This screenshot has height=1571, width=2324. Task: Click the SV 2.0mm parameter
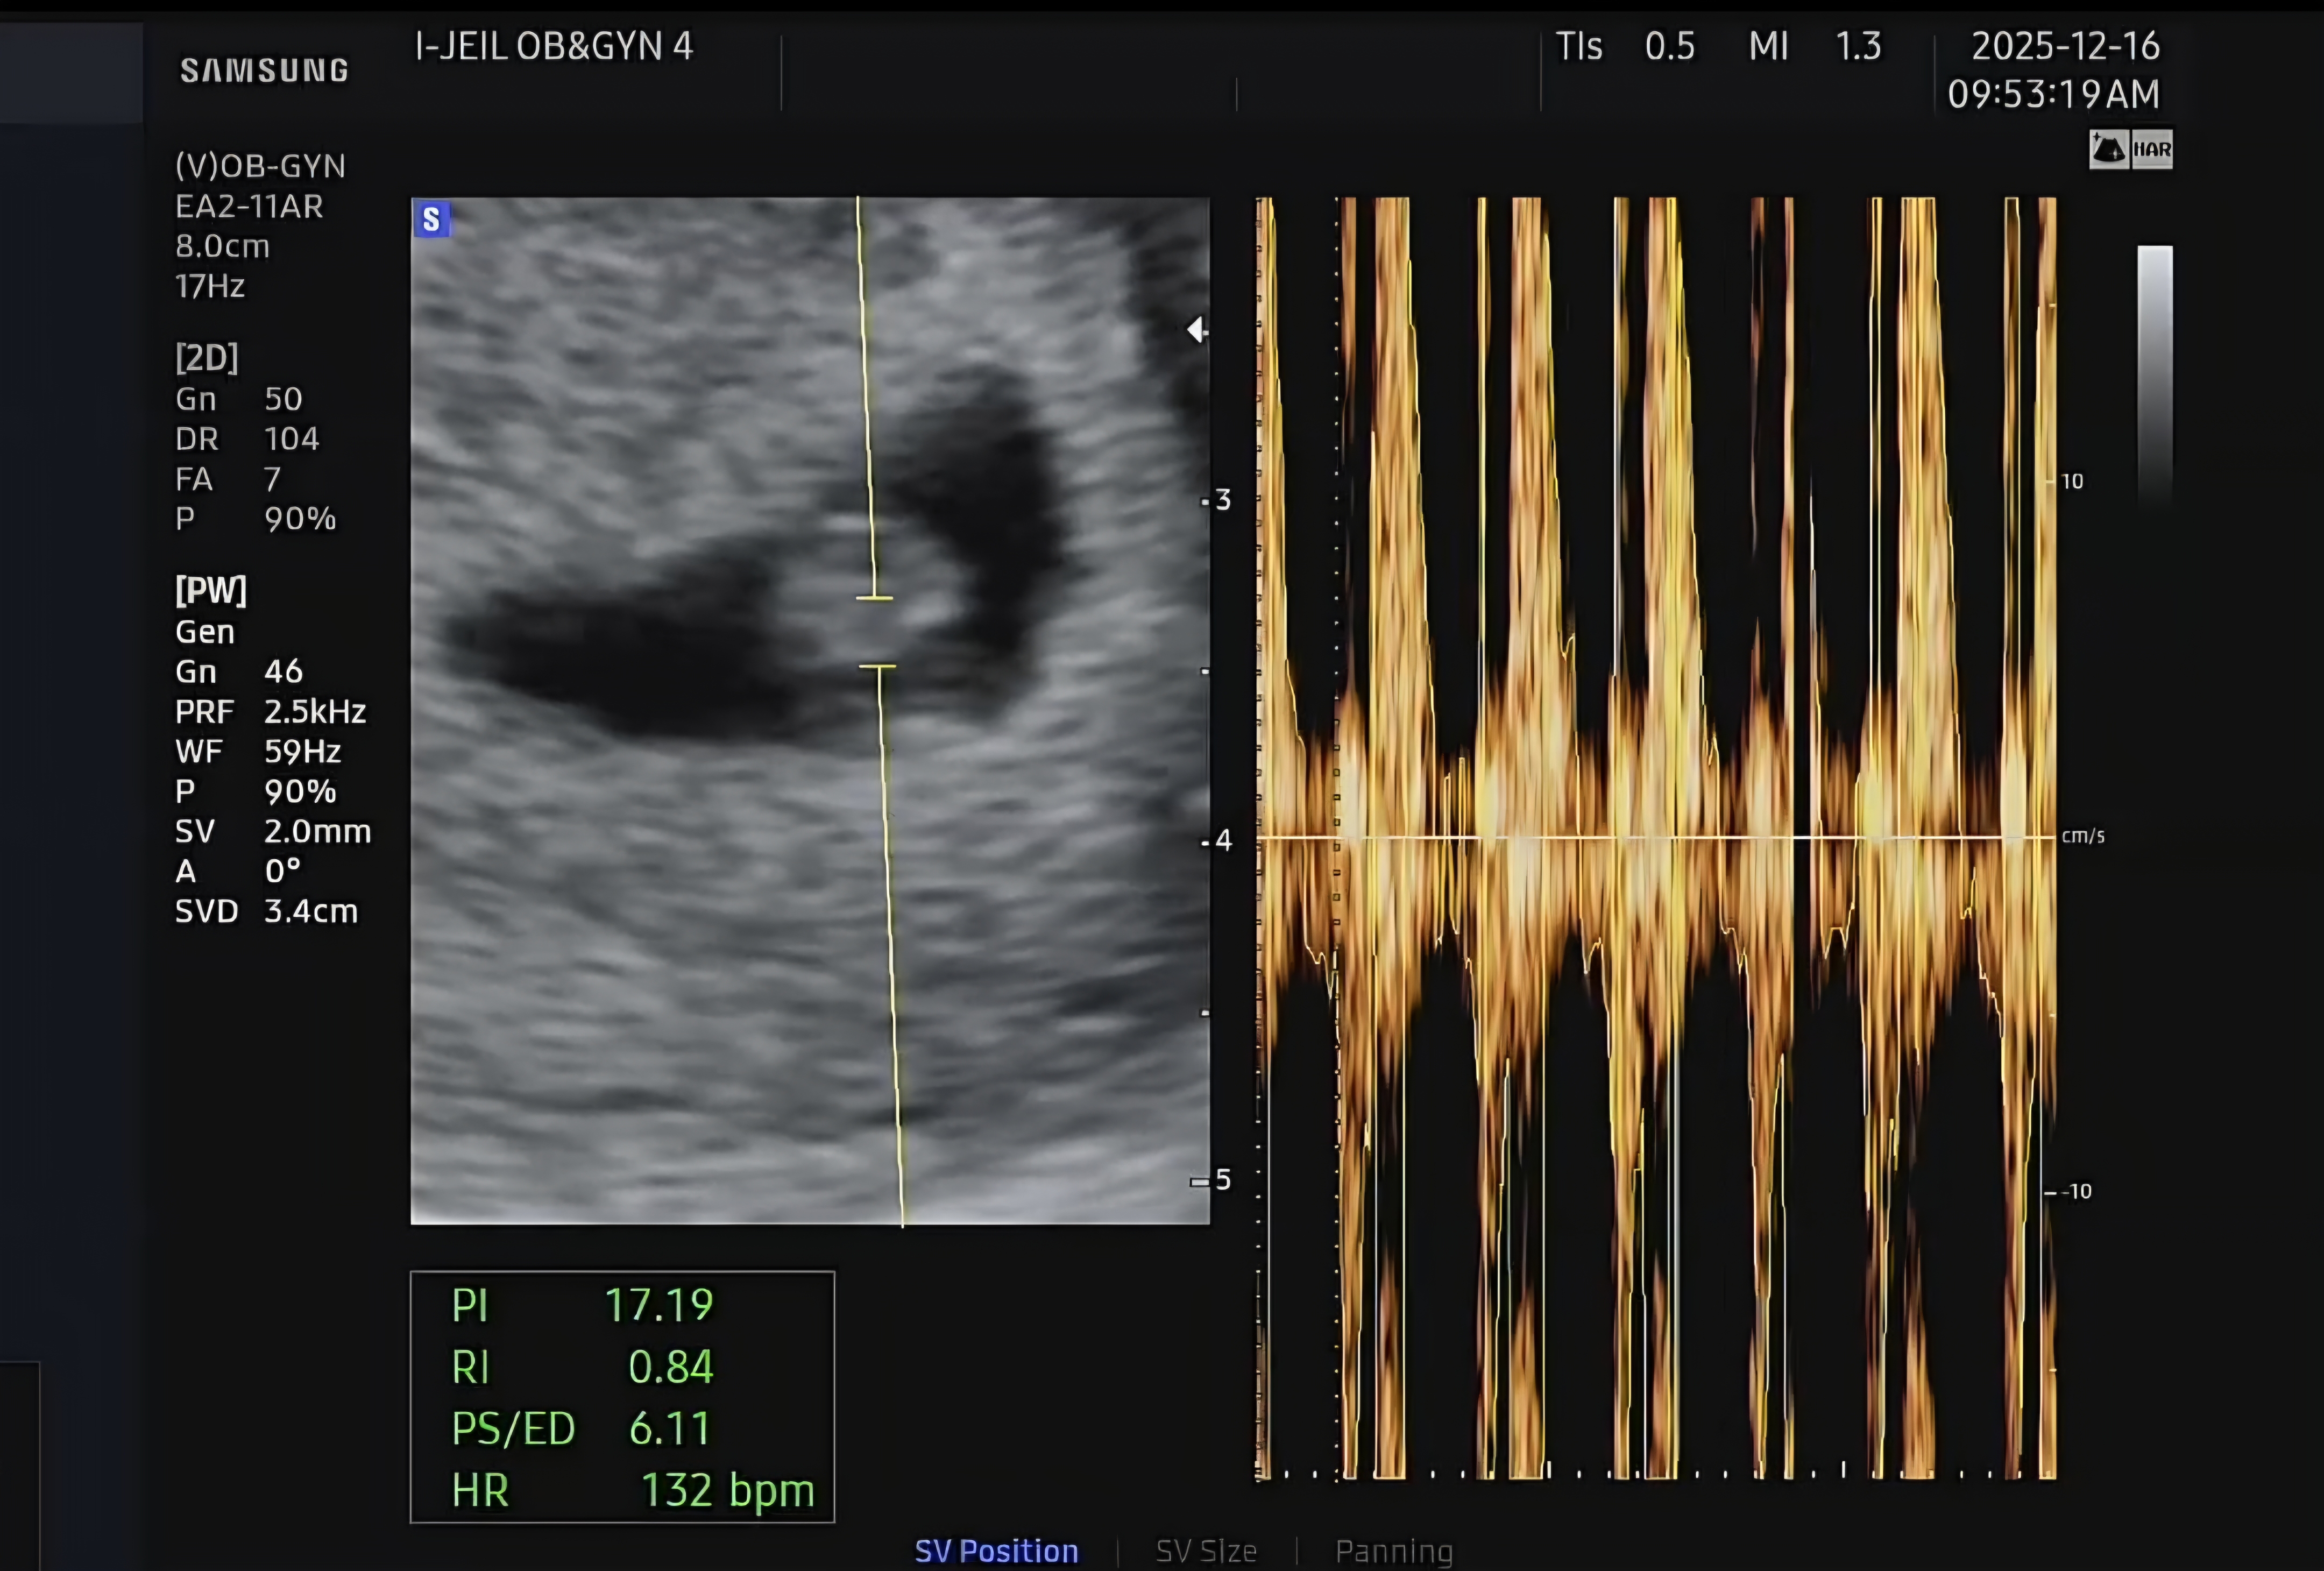[272, 831]
